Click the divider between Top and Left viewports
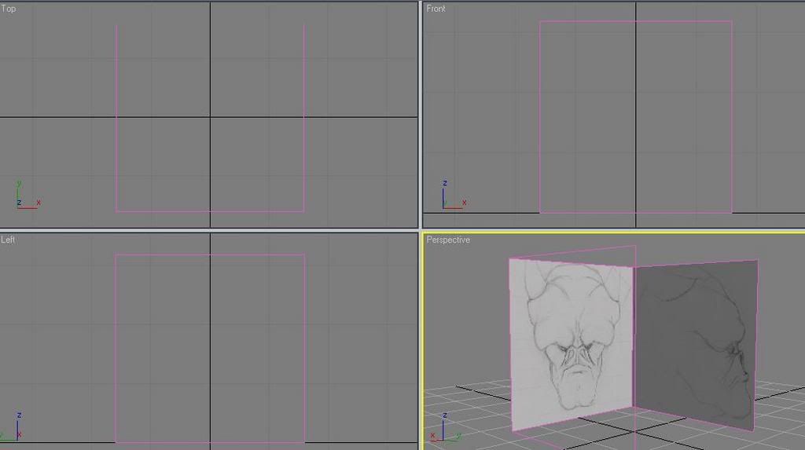The image size is (805, 450). (208, 229)
